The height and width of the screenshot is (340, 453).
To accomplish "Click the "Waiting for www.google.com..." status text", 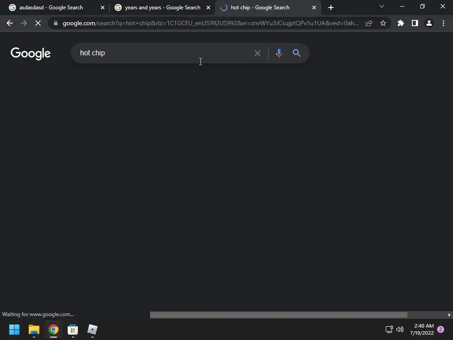I will (x=38, y=314).
